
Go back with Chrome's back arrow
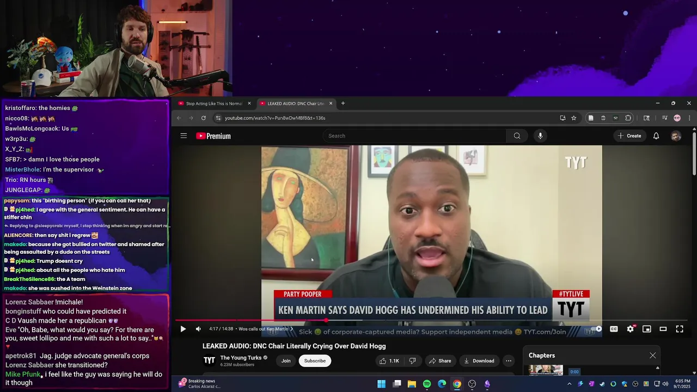179,118
